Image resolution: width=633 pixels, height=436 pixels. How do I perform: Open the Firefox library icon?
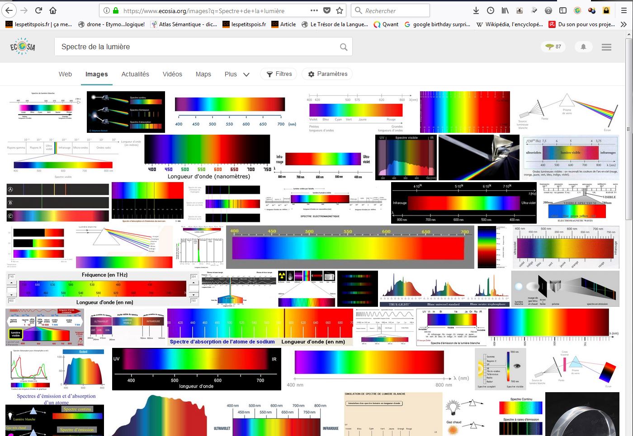tap(505, 10)
